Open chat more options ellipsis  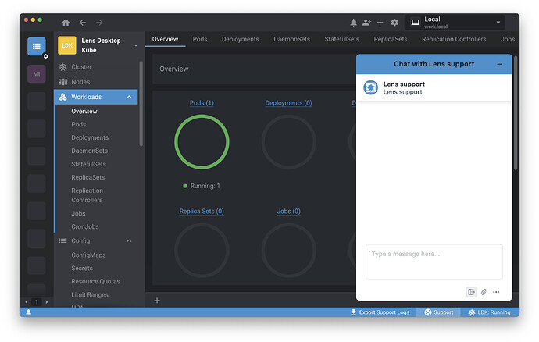point(496,292)
